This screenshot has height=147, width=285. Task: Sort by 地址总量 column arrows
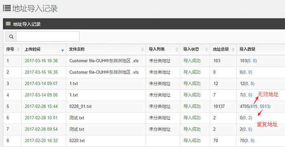pyautogui.click(x=233, y=49)
